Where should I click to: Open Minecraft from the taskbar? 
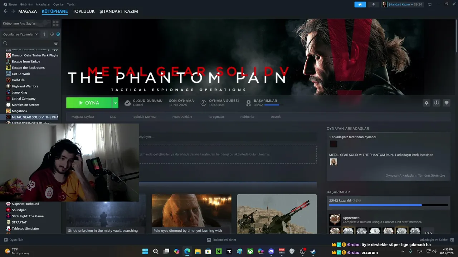219,251
